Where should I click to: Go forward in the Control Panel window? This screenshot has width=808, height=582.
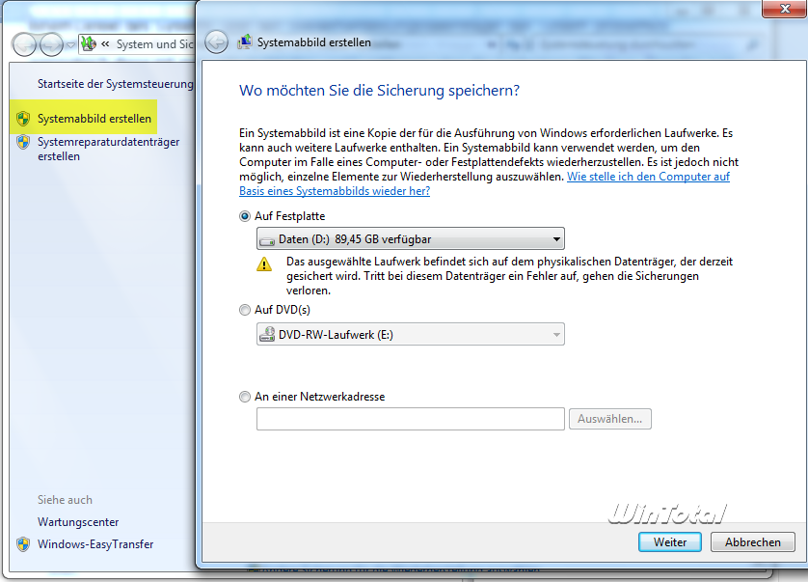[51, 44]
